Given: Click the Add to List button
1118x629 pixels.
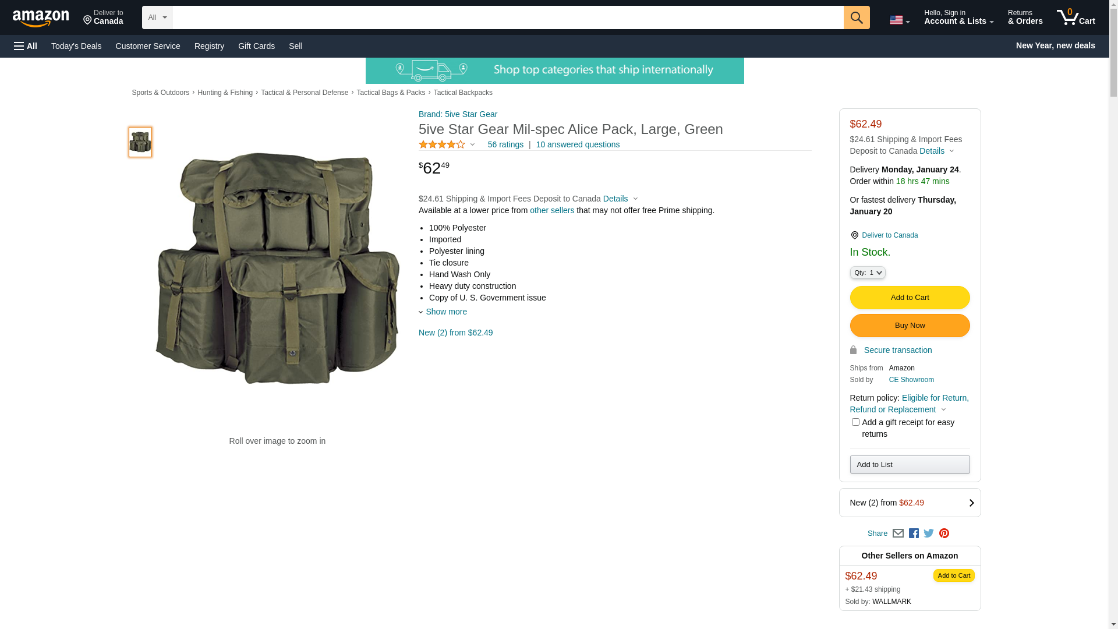Looking at the screenshot, I should (x=910, y=464).
